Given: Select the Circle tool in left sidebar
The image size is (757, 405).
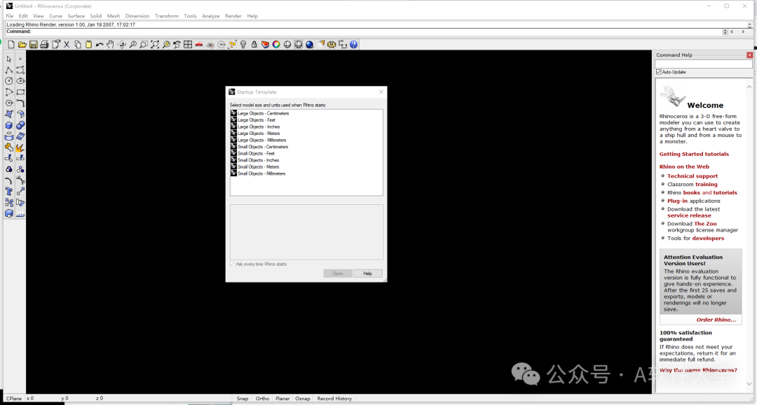Looking at the screenshot, I should (8, 81).
